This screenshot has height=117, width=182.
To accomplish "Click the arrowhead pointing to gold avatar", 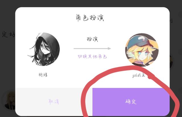I will pos(109,48).
